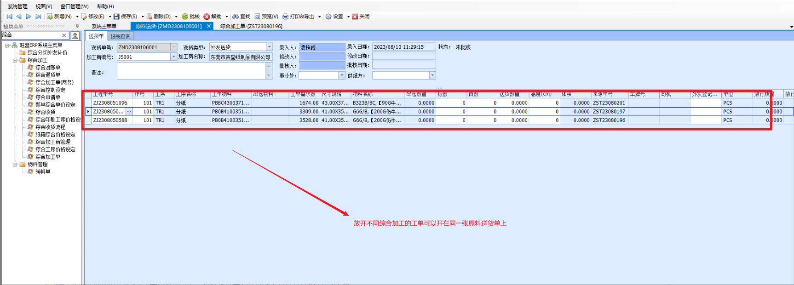Expand the 设置 dropdown arrow
This screenshot has height=285, width=794.
[x=348, y=17]
